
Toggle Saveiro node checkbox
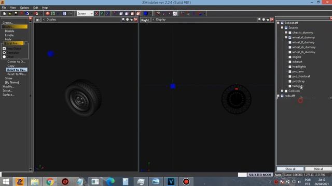point(286,27)
